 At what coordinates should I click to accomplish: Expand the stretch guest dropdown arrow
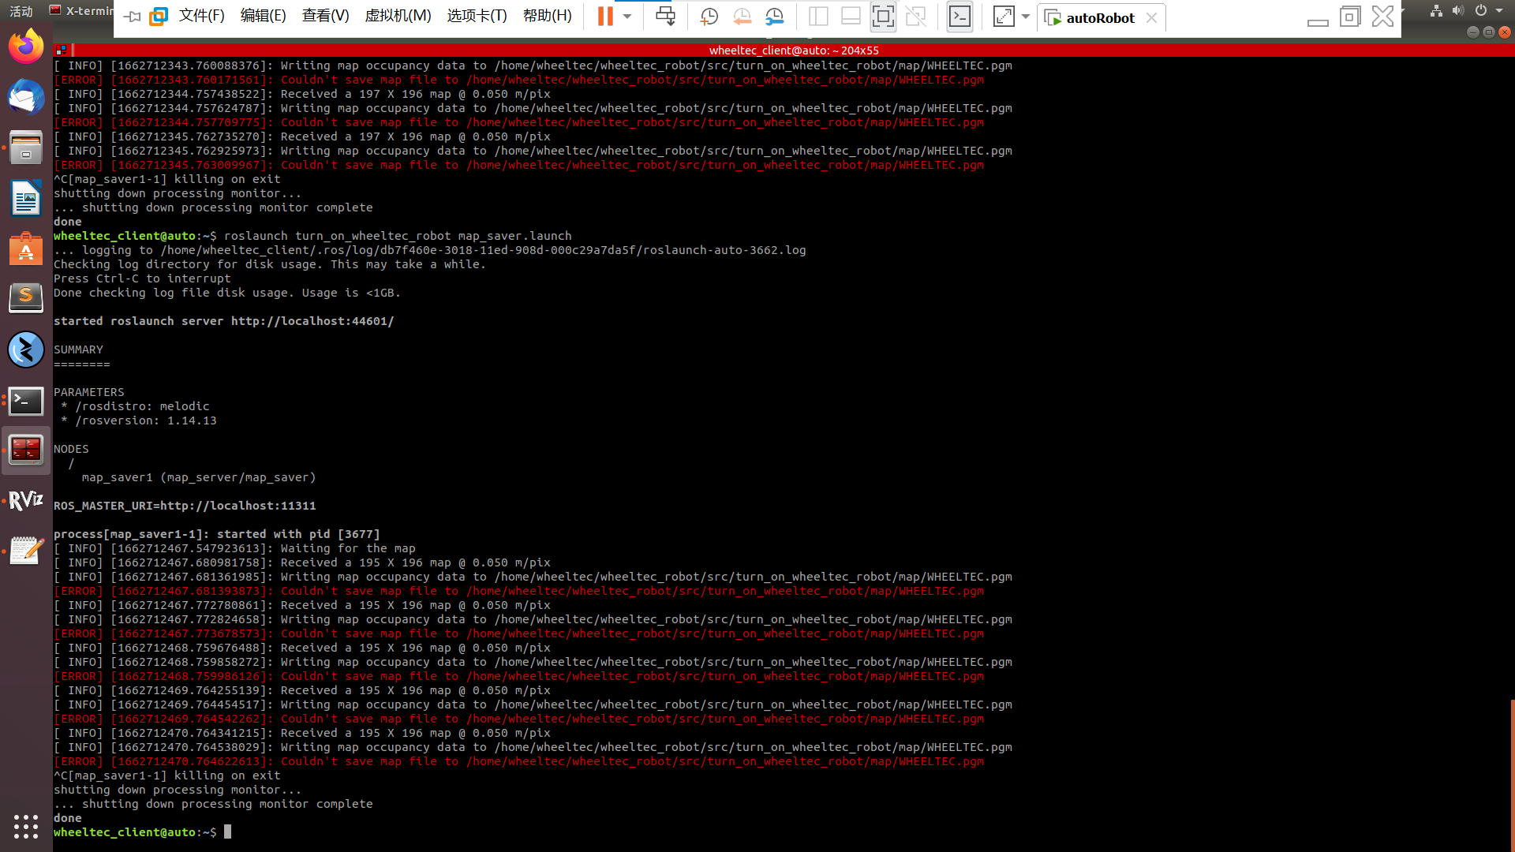click(1026, 17)
